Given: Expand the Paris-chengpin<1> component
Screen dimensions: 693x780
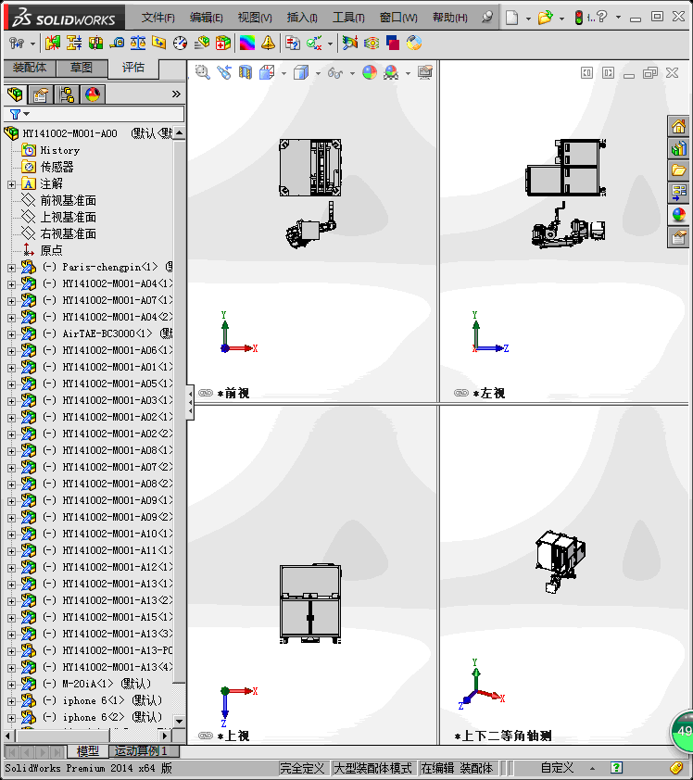Looking at the screenshot, I should pos(11,268).
